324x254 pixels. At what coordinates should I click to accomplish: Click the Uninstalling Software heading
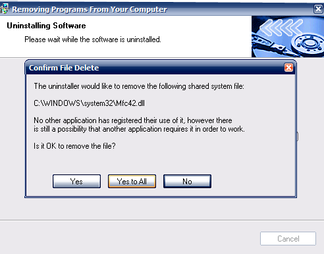point(46,26)
